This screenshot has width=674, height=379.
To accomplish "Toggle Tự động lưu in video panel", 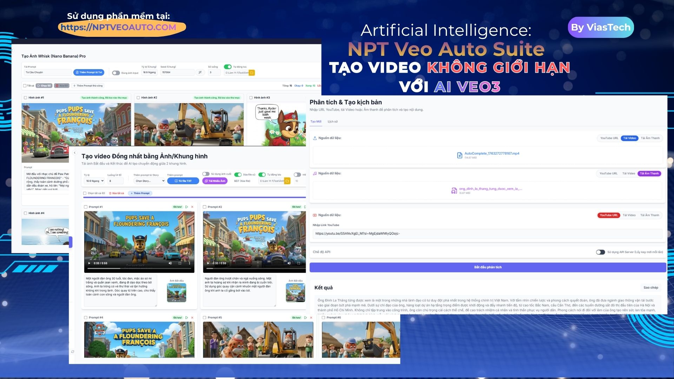I will (x=262, y=174).
